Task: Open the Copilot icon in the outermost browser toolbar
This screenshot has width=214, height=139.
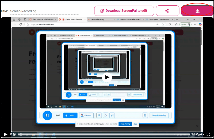Action: coord(200,24)
